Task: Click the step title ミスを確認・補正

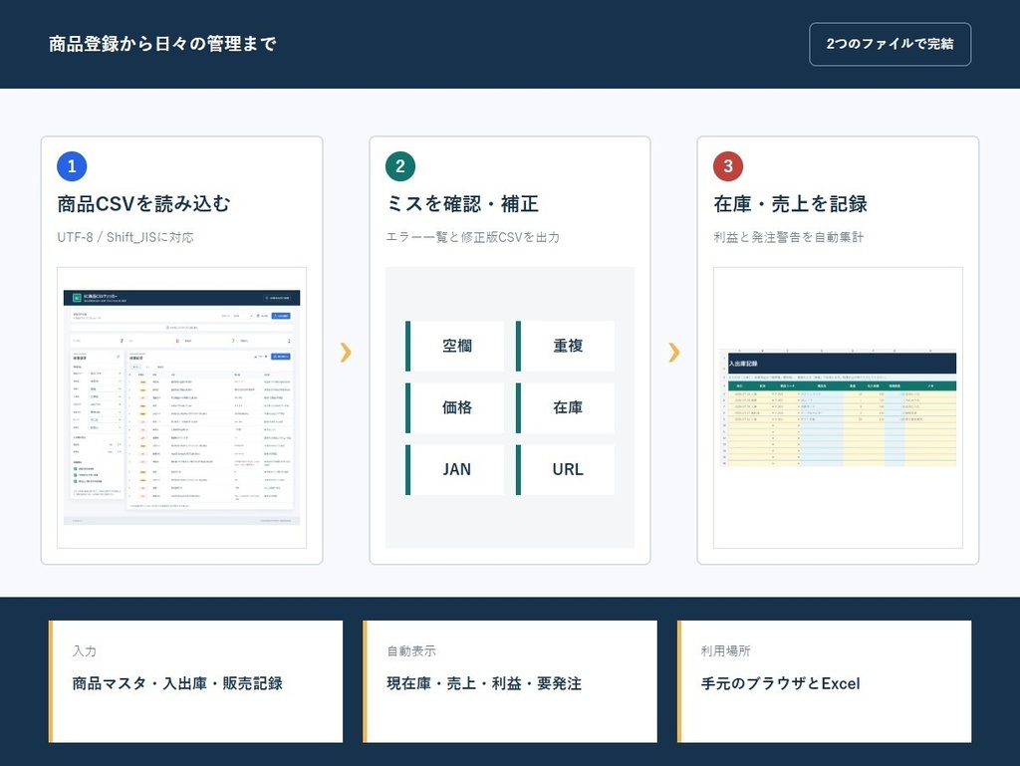Action: click(462, 203)
